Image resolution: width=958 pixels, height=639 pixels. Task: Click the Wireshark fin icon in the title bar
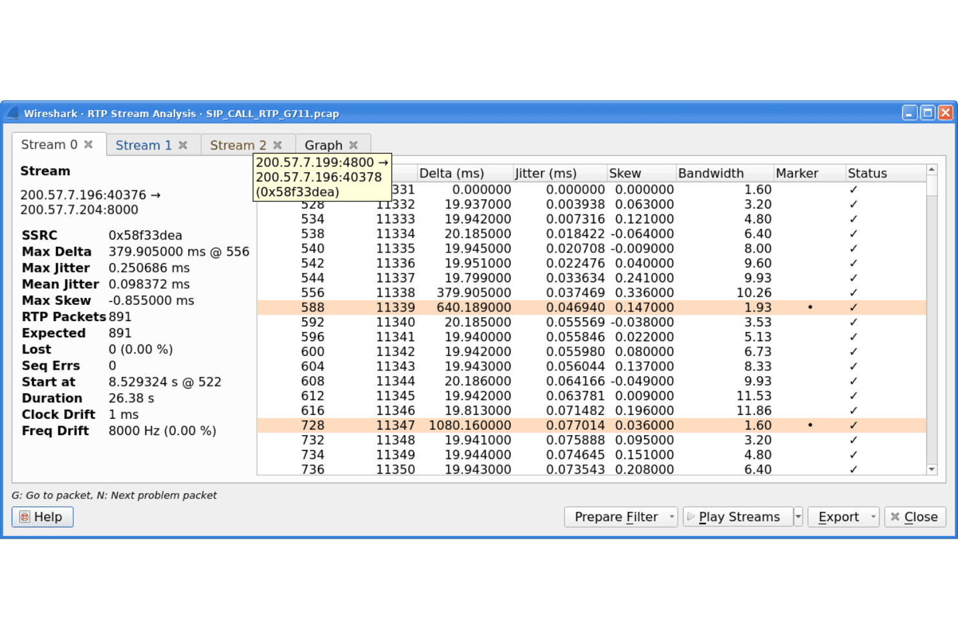tap(12, 113)
